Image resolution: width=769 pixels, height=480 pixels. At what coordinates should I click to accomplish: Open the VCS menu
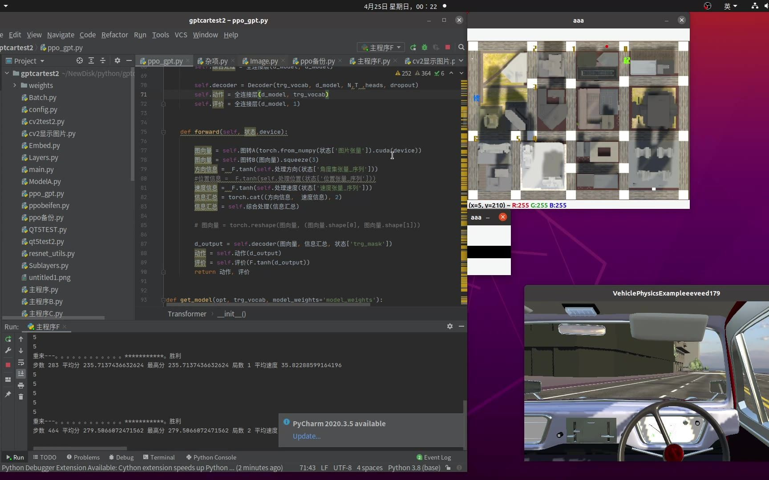pos(181,35)
